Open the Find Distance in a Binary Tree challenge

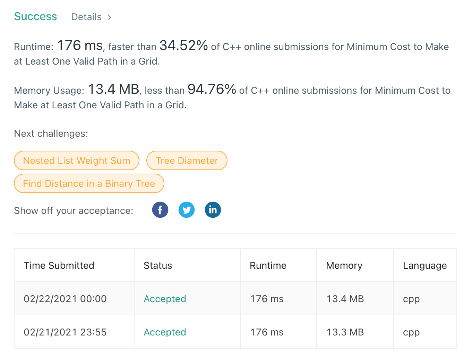[x=89, y=183]
